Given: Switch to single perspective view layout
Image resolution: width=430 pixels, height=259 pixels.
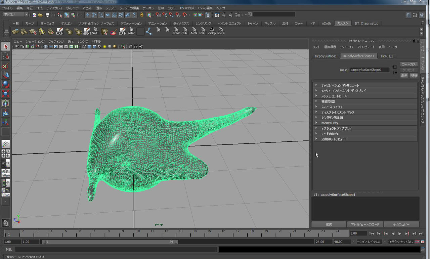Looking at the screenshot, I should (x=6, y=144).
